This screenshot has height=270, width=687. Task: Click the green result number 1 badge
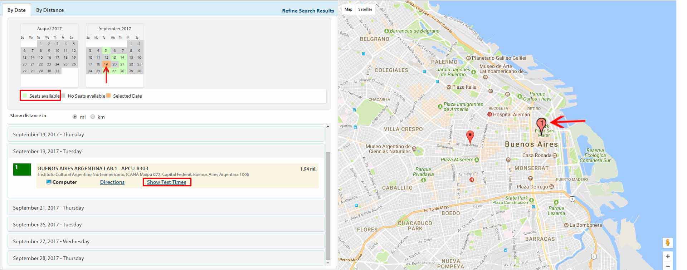(x=22, y=169)
